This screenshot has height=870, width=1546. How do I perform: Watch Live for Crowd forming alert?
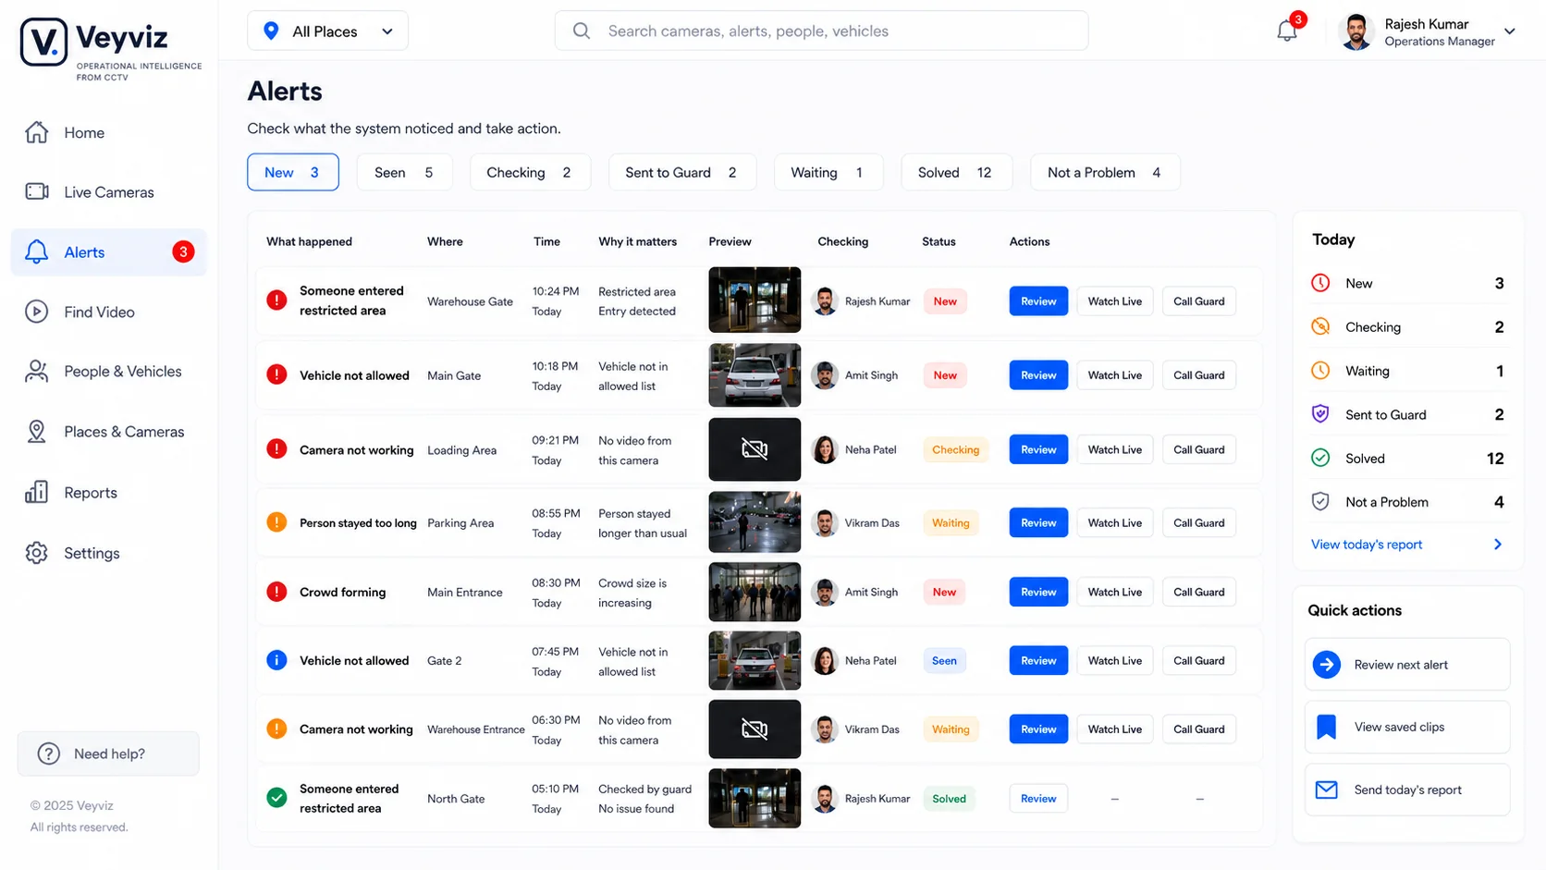pyautogui.click(x=1115, y=592)
